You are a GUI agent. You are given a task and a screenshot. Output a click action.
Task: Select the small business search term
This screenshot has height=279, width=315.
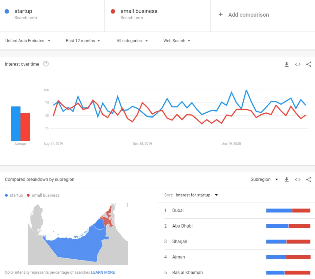pos(139,11)
